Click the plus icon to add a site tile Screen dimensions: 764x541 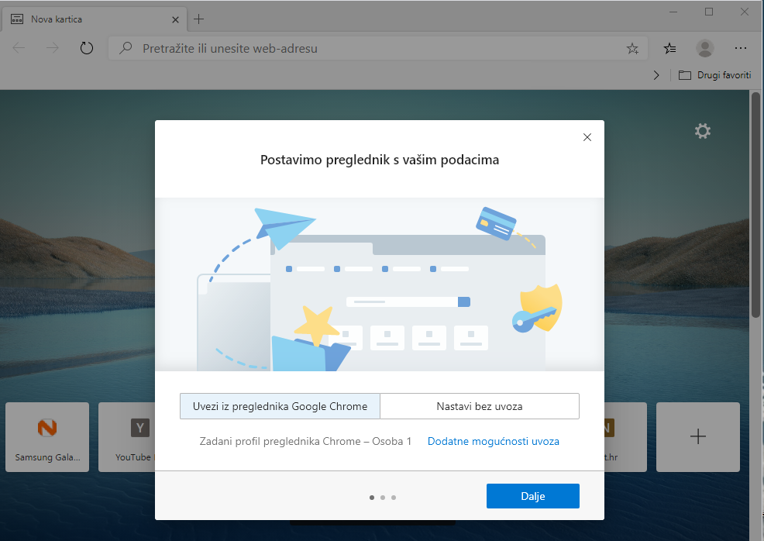click(697, 437)
